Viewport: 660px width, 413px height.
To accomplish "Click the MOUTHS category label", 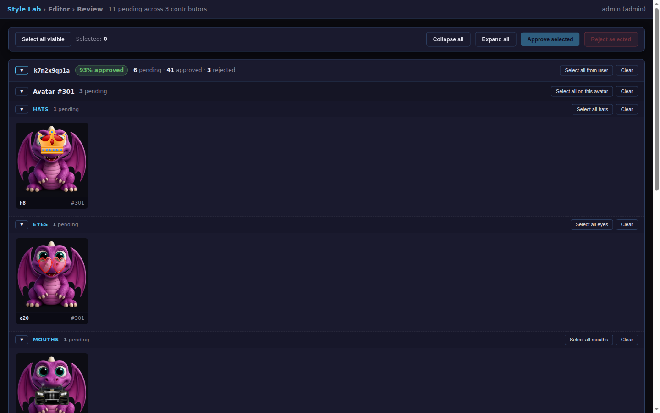I will [x=46, y=340].
